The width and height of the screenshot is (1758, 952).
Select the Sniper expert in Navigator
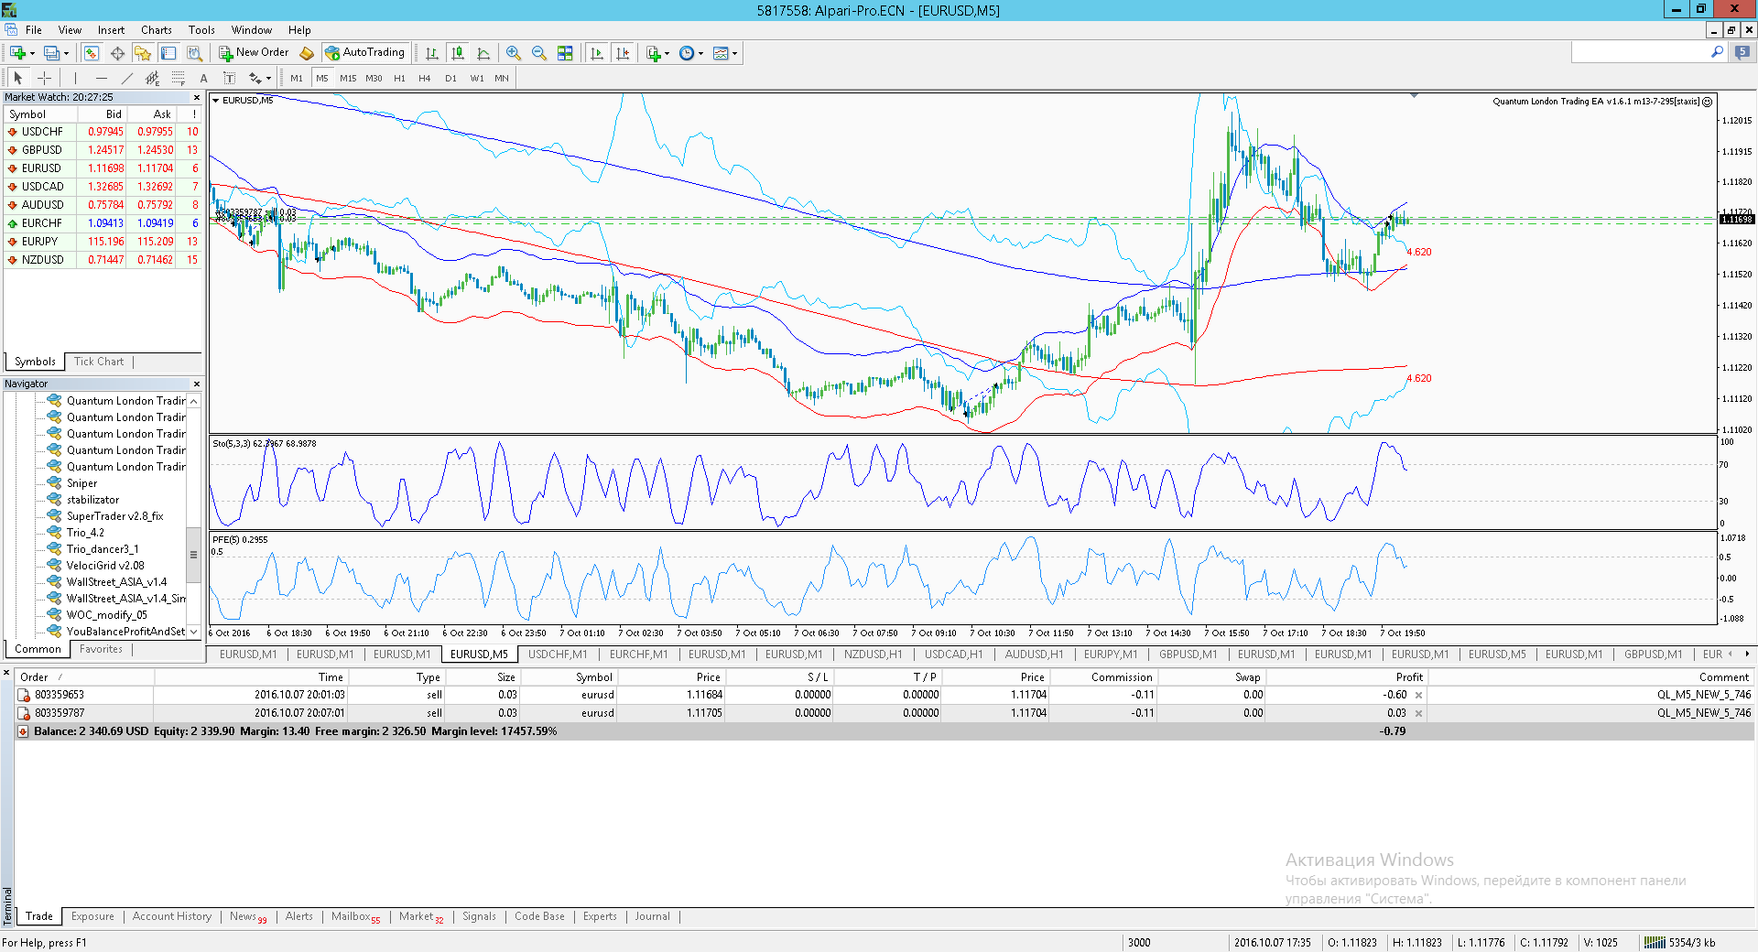81,483
